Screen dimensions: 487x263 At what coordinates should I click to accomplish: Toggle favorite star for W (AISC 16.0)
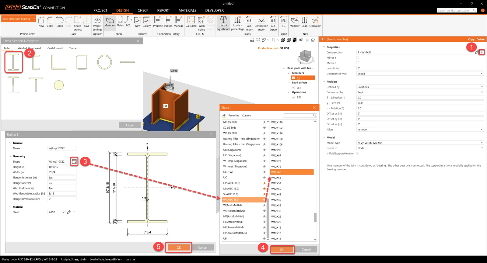pyautogui.click(x=264, y=200)
